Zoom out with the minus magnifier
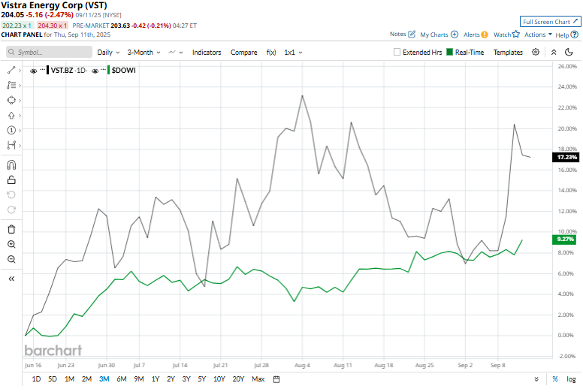Viewport: 583px width, 392px height. tap(11, 259)
